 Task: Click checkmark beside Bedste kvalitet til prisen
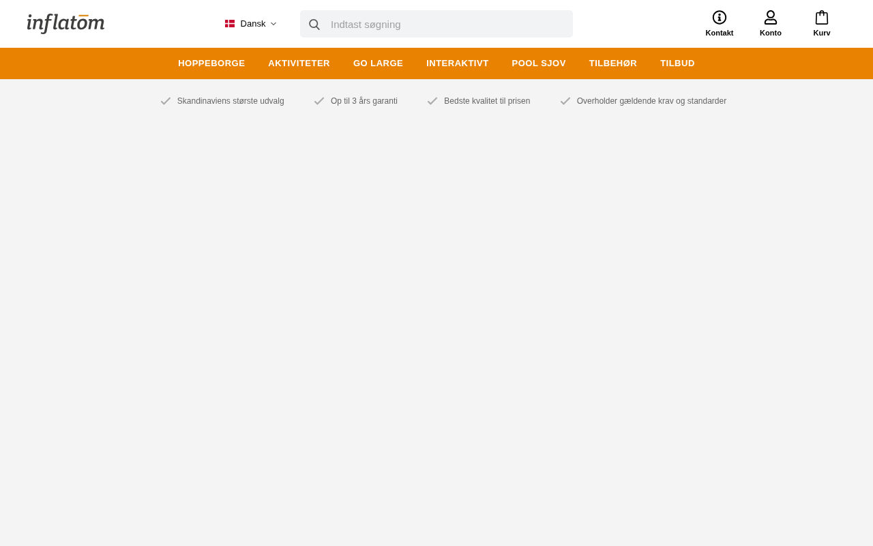pos(432,101)
